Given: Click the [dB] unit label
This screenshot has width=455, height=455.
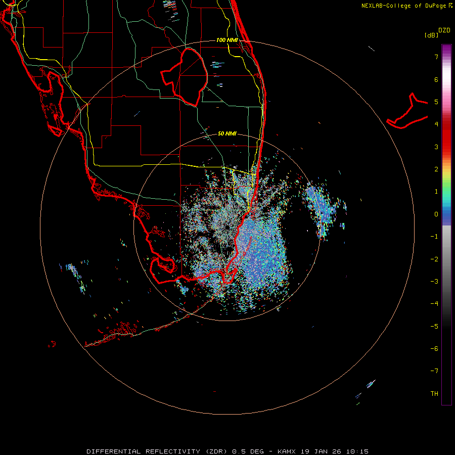Looking at the screenshot, I should 432,35.
